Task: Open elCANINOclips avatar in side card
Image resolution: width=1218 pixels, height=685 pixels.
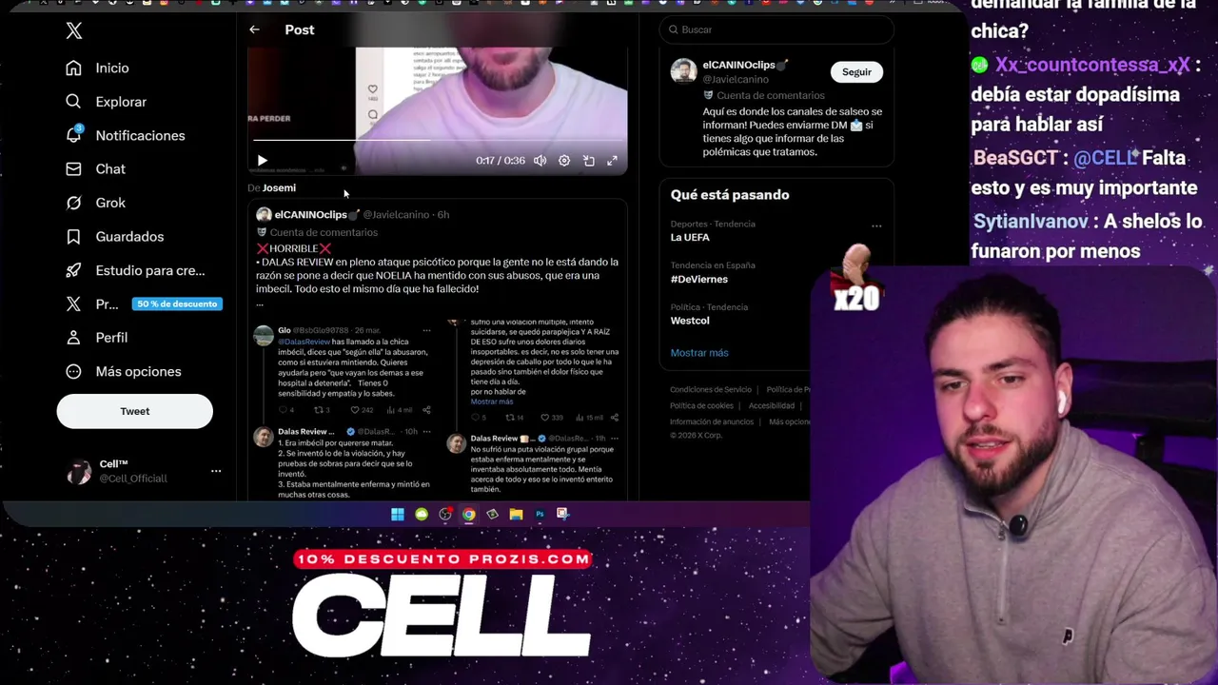Action: 683,70
